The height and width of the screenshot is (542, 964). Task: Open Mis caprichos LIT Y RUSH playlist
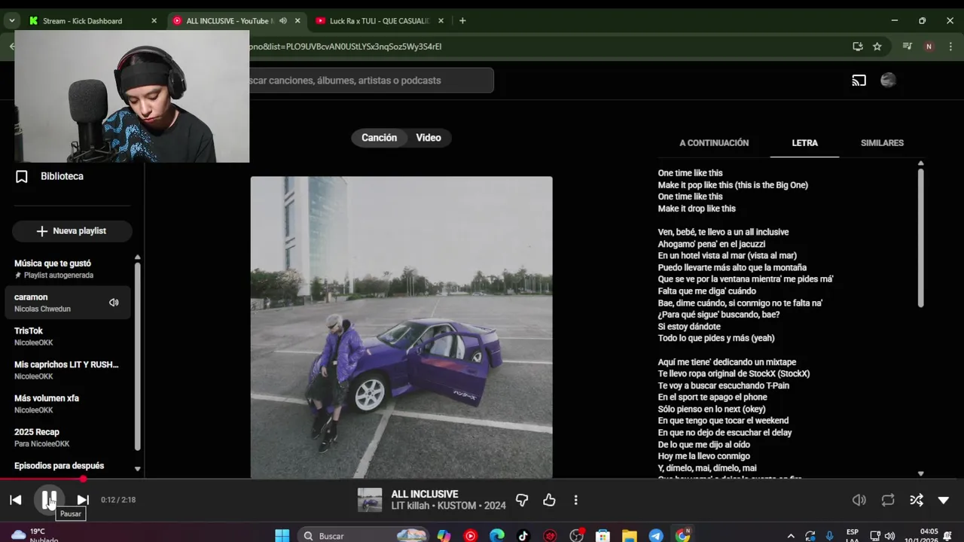[x=69, y=370]
